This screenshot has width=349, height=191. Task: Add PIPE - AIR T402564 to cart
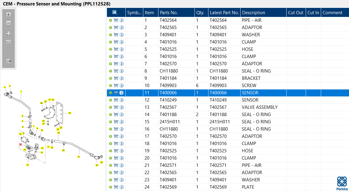(x=116, y=21)
